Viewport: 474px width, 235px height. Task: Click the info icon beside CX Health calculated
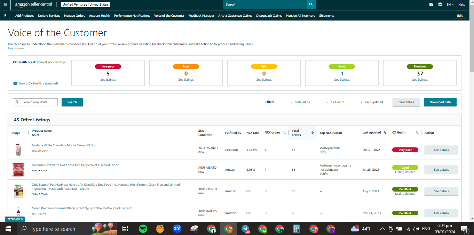click(x=15, y=83)
